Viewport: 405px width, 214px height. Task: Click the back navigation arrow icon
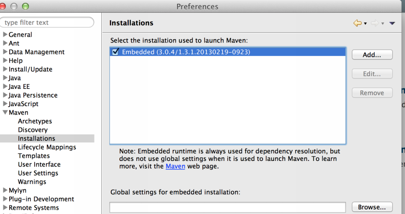click(x=357, y=23)
